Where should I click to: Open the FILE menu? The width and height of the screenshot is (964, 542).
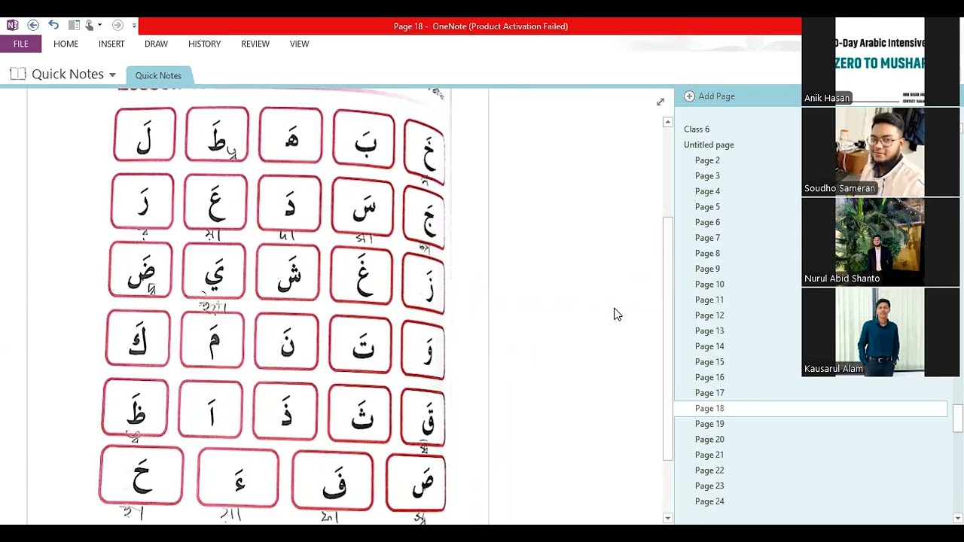[x=21, y=44]
